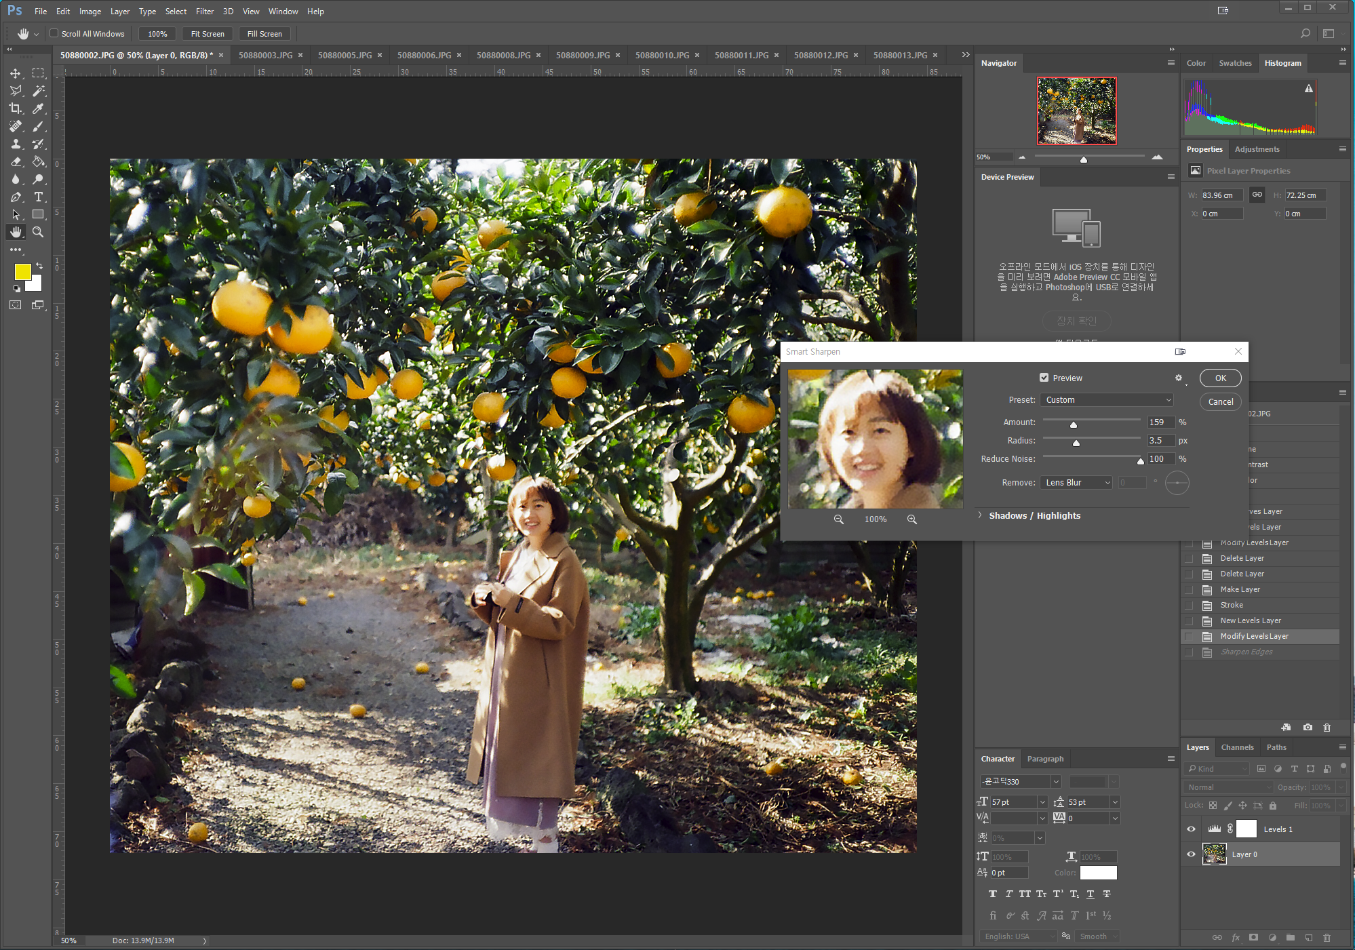This screenshot has height=950, width=1355.
Task: Select the Clone Stamp tool
Action: 16,144
